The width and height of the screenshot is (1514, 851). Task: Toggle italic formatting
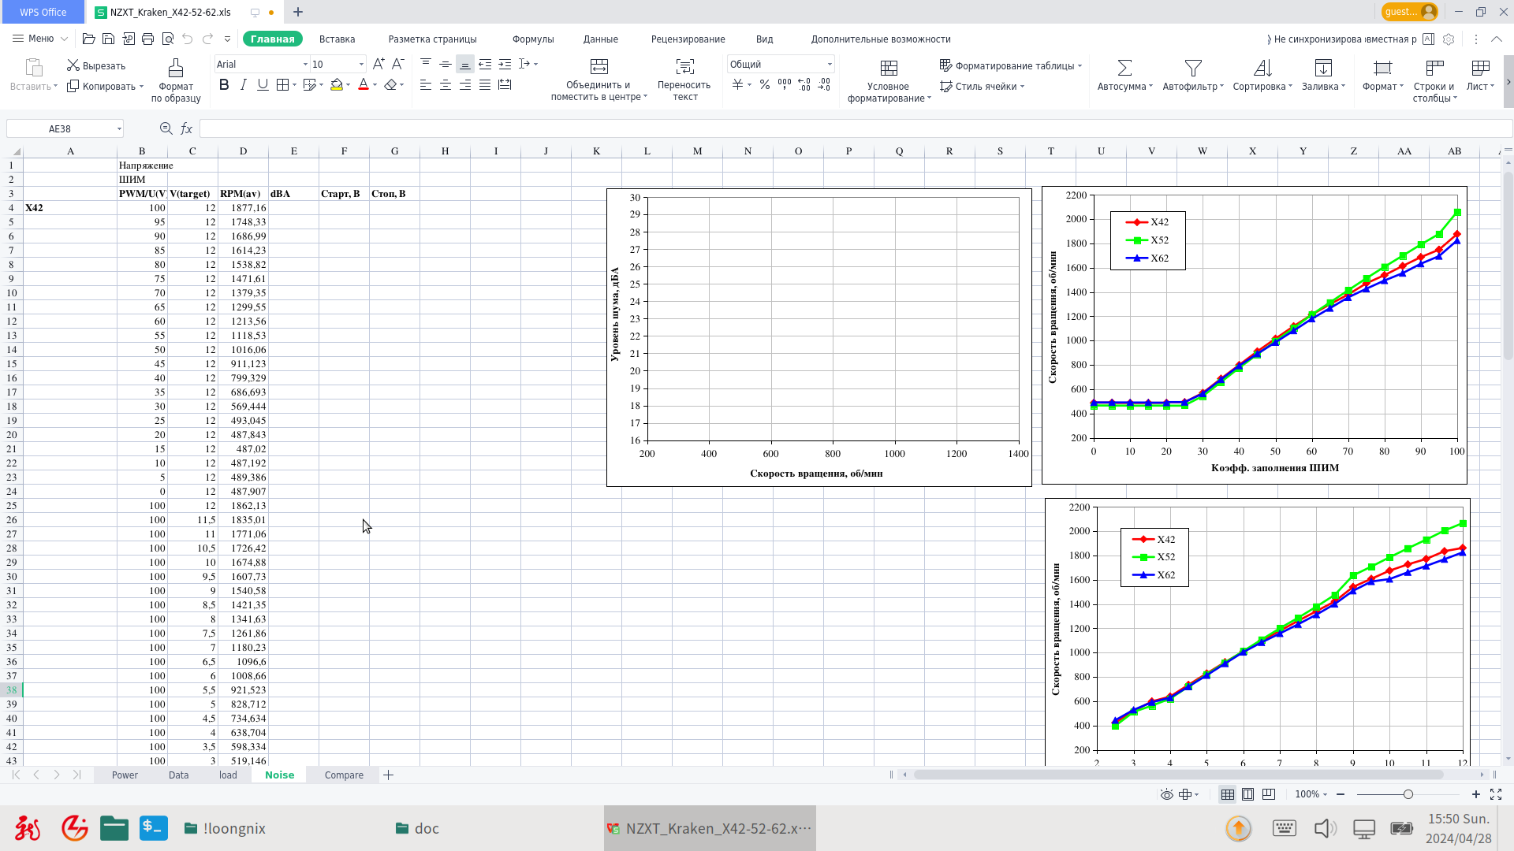[x=243, y=85]
